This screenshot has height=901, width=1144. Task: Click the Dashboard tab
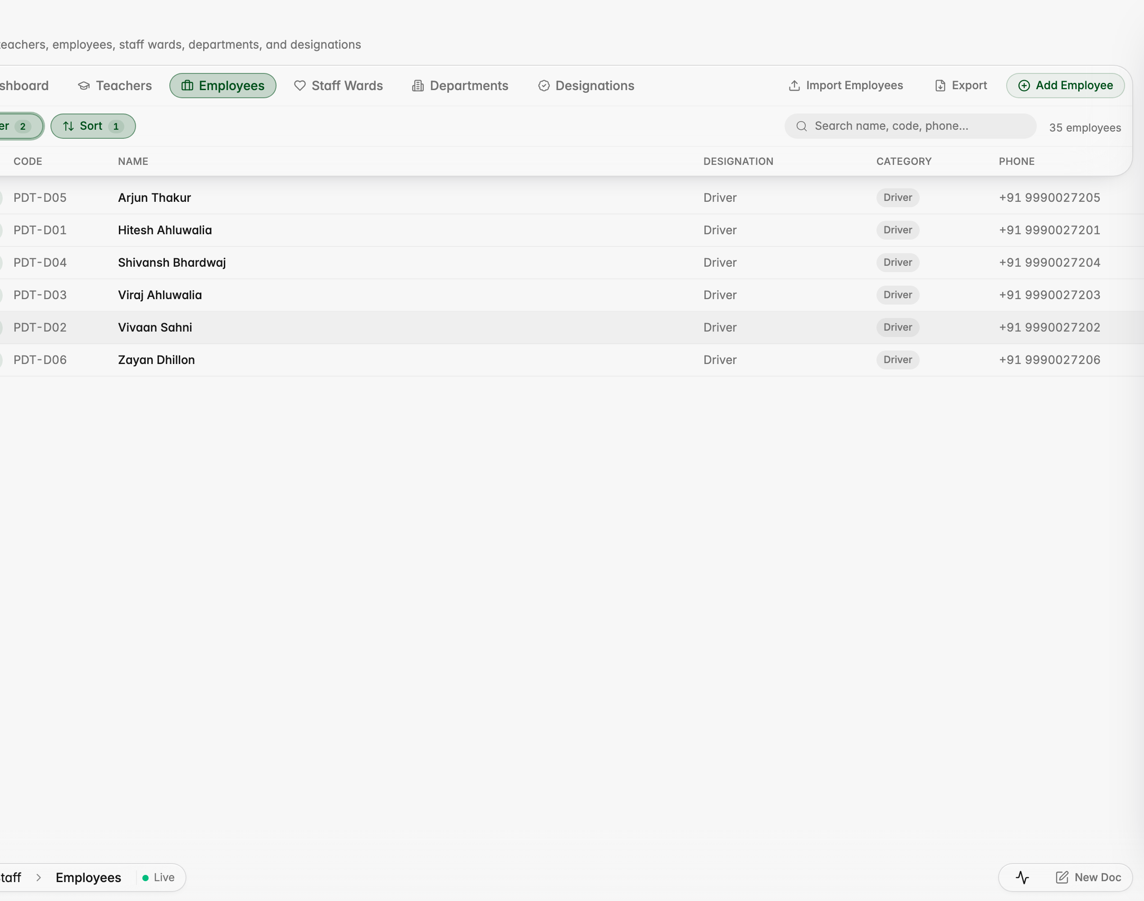24,86
